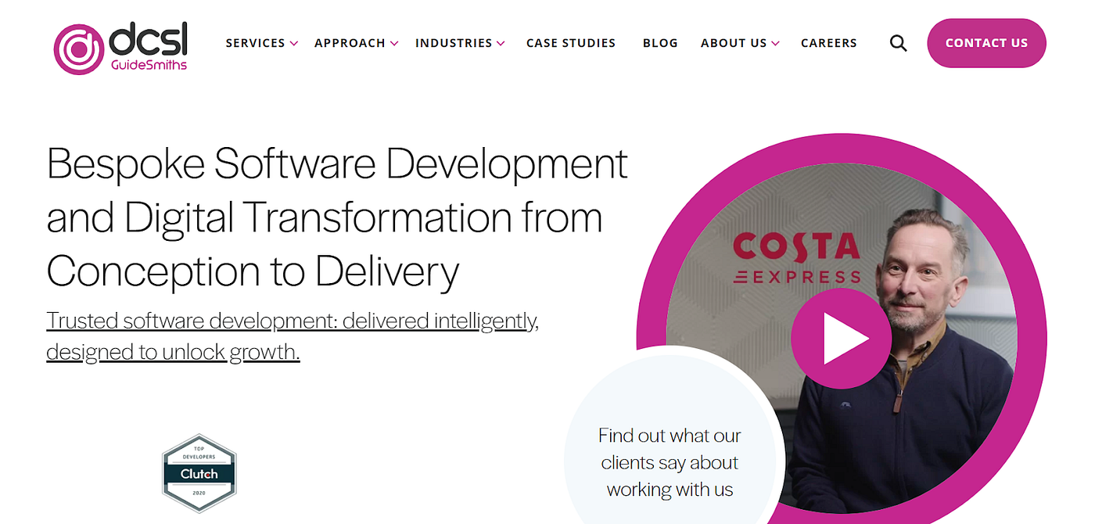The height and width of the screenshot is (524, 1095).
Task: Expand the Services dropdown chevron
Action: click(x=293, y=44)
